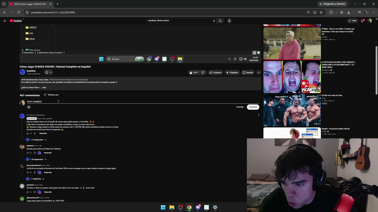Image resolution: width=378 pixels, height=212 pixels.
Task: Like the @deptrion comment
Action: (x=27, y=153)
